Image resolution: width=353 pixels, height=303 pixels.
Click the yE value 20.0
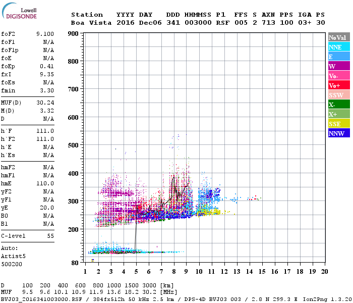tap(47, 208)
